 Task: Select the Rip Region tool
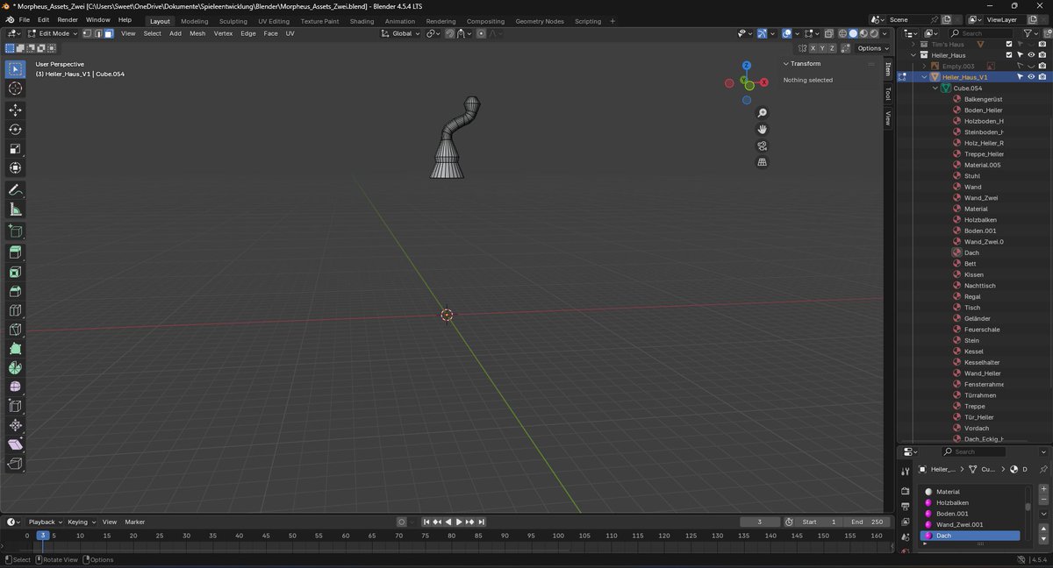[15, 464]
